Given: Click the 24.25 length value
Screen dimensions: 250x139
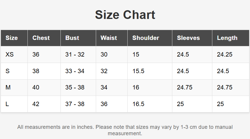Looking at the screenshot, I should point(225,54).
